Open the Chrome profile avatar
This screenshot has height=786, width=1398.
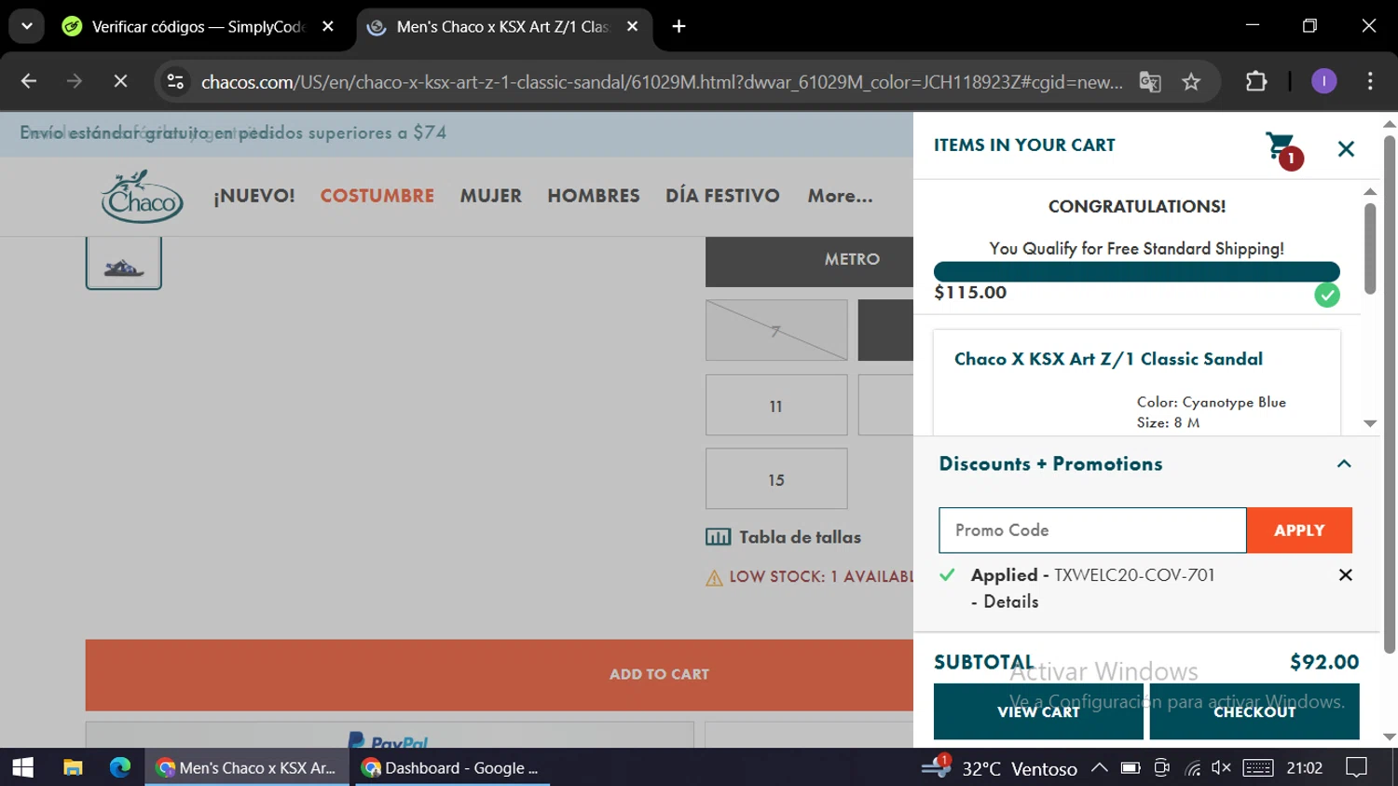(1323, 82)
